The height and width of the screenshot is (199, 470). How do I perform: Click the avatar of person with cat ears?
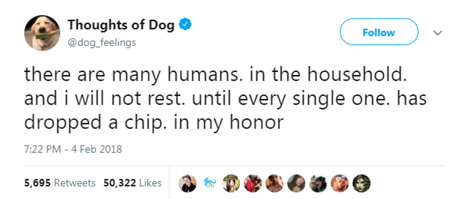[187, 183]
